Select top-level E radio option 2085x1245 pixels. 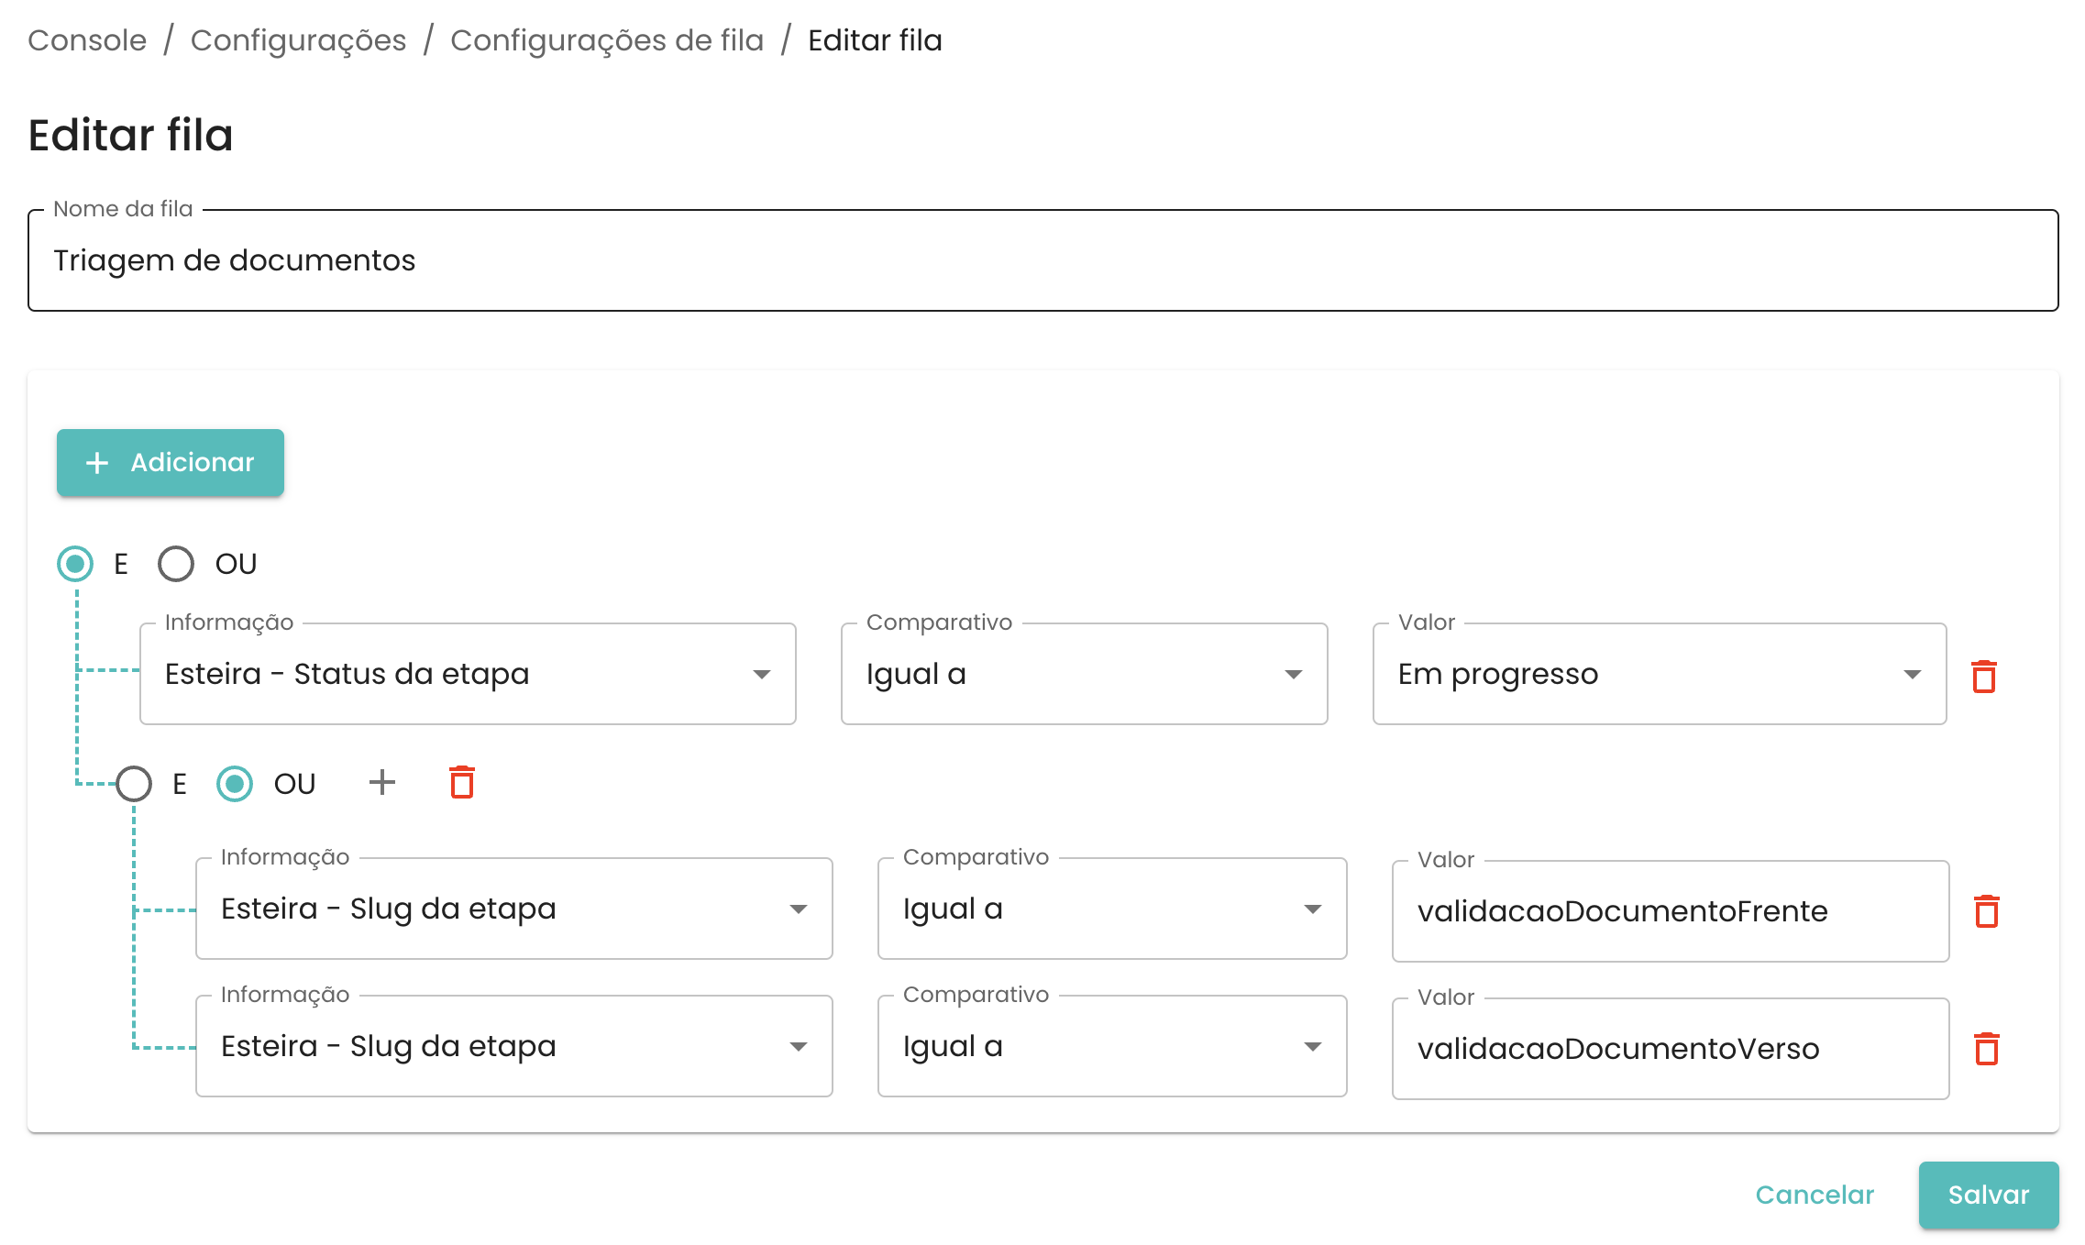pyautogui.click(x=75, y=564)
